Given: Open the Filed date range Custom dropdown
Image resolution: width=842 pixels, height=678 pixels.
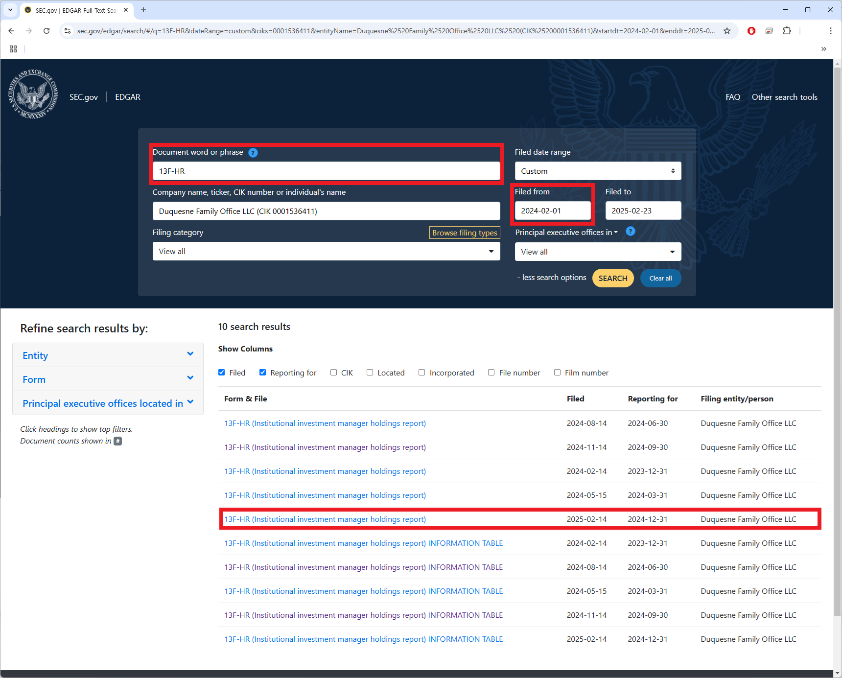Looking at the screenshot, I should (598, 171).
